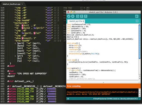
Task: Click the long debounceDelay = 50 line
Action: [78, 27]
